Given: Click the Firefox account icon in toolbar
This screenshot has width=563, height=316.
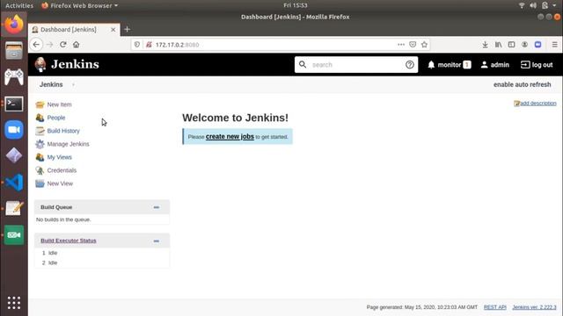Looking at the screenshot, I should click(x=524, y=45).
